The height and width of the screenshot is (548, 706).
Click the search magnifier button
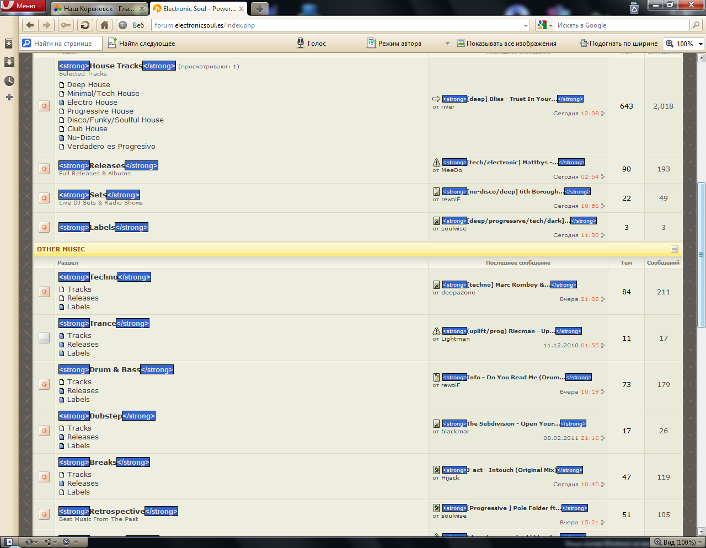(696, 25)
